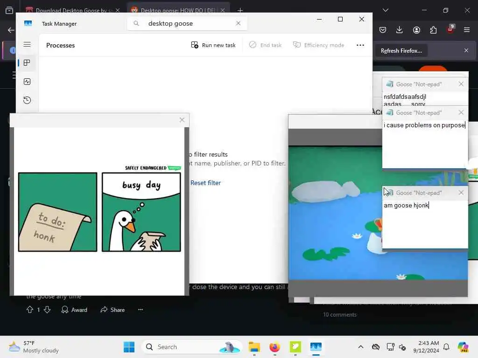Click Run new task button
This screenshot has height=358, width=478.
[x=213, y=45]
